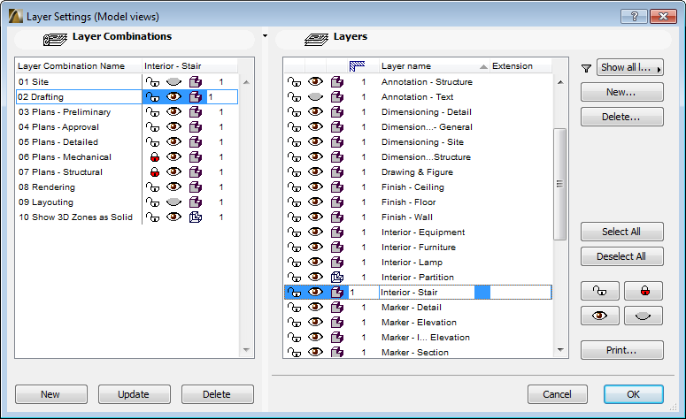Hide the Marker - Elevation layer eye
This screenshot has height=419, width=686.
click(315, 323)
